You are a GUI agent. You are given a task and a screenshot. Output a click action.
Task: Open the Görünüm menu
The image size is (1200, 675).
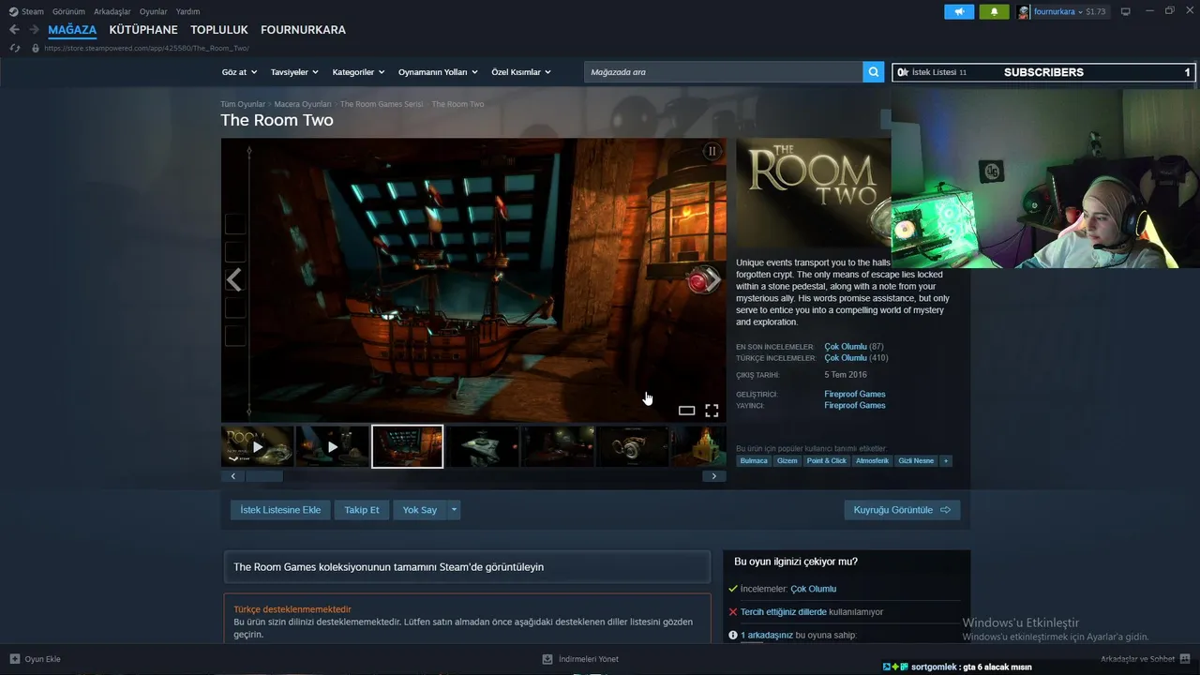68,11
